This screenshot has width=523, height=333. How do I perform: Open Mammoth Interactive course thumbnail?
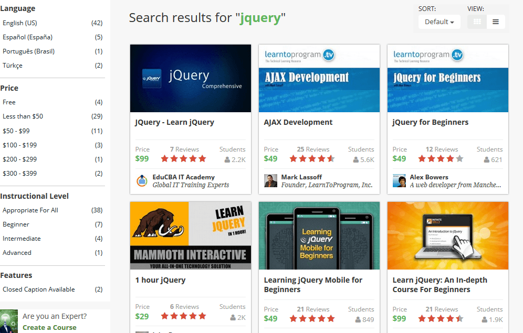click(191, 235)
